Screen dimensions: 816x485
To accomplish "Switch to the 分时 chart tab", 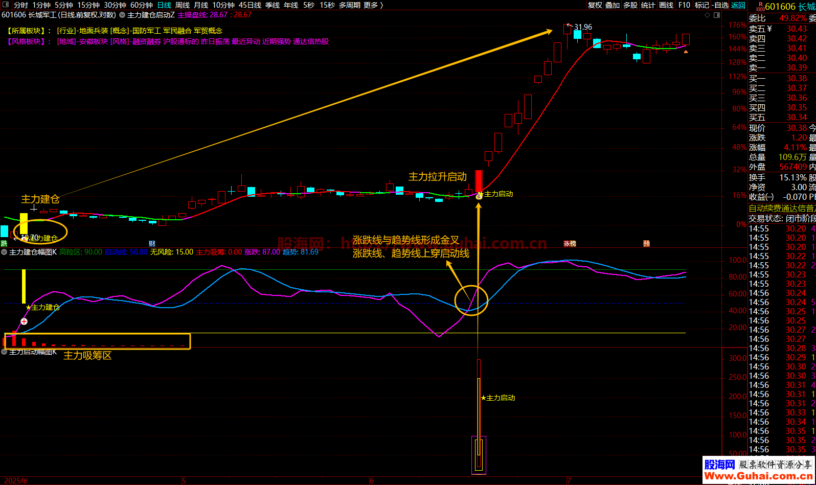I will (x=20, y=5).
